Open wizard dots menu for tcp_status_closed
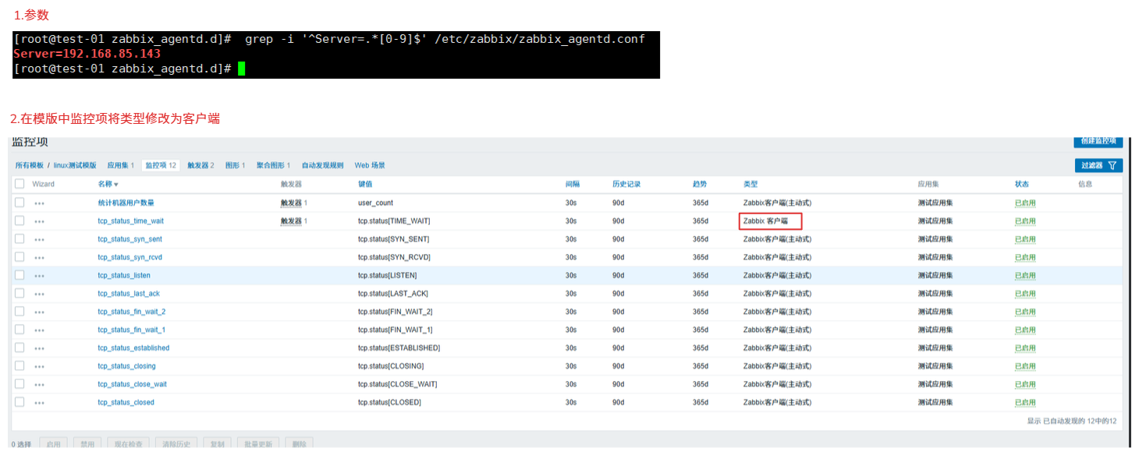Viewport: 1139px width, 455px height. [39, 404]
